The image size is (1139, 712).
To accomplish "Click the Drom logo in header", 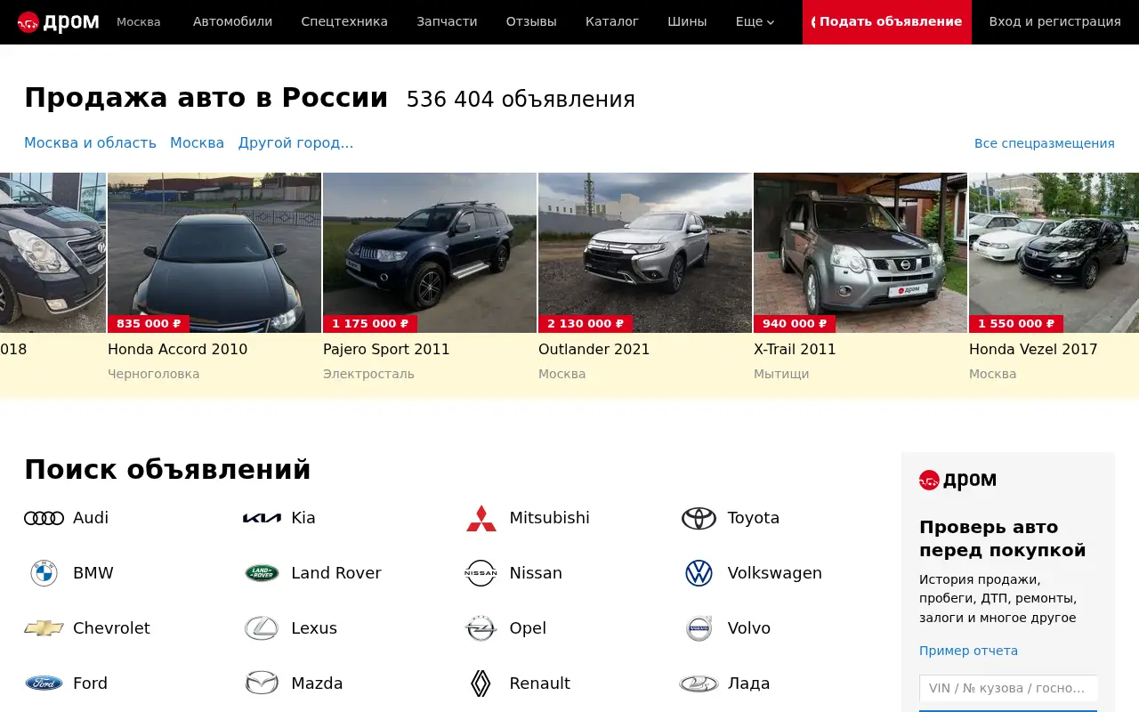I will tap(59, 21).
